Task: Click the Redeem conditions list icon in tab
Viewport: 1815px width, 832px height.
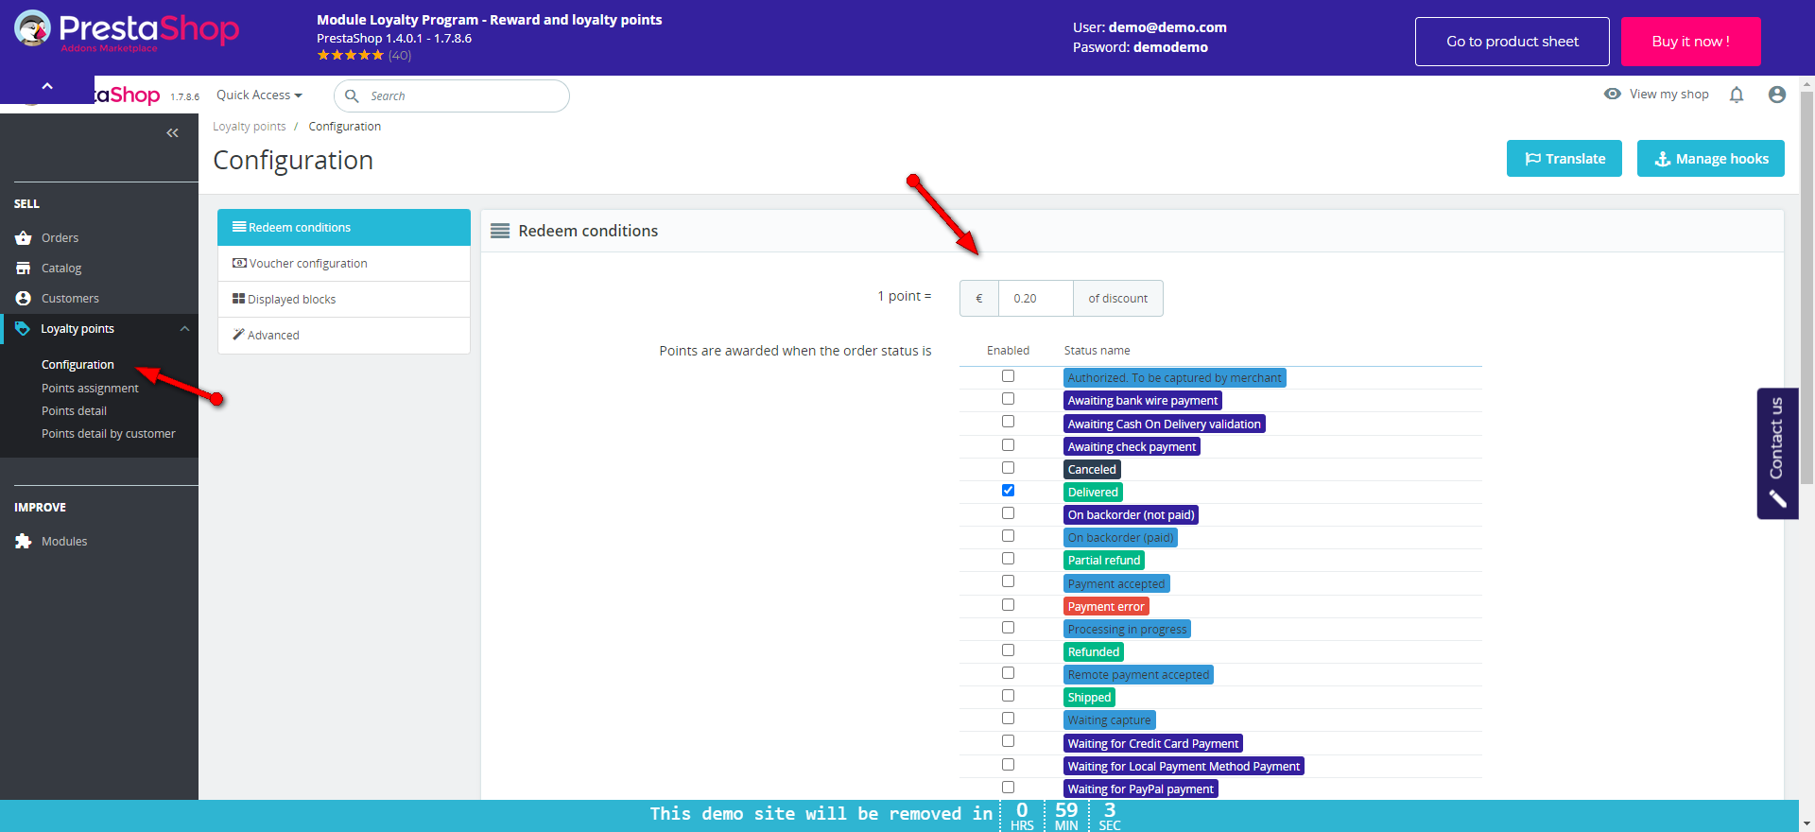Action: 239,227
